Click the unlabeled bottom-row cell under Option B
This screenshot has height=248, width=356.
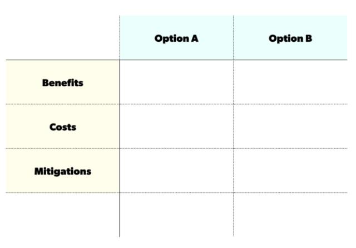coord(290,215)
